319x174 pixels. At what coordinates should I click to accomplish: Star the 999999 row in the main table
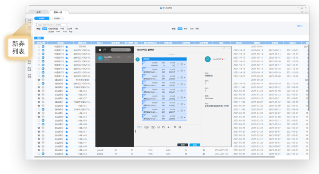tap(39, 47)
